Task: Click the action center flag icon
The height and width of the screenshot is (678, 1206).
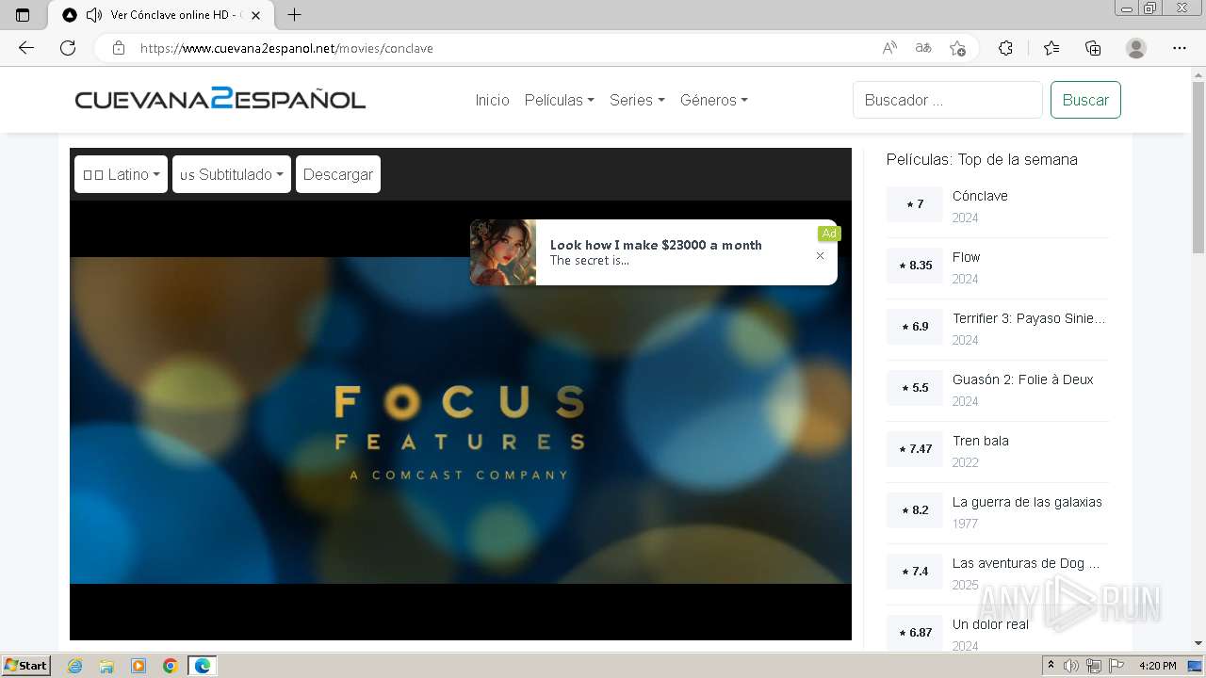Action: coord(1116,666)
